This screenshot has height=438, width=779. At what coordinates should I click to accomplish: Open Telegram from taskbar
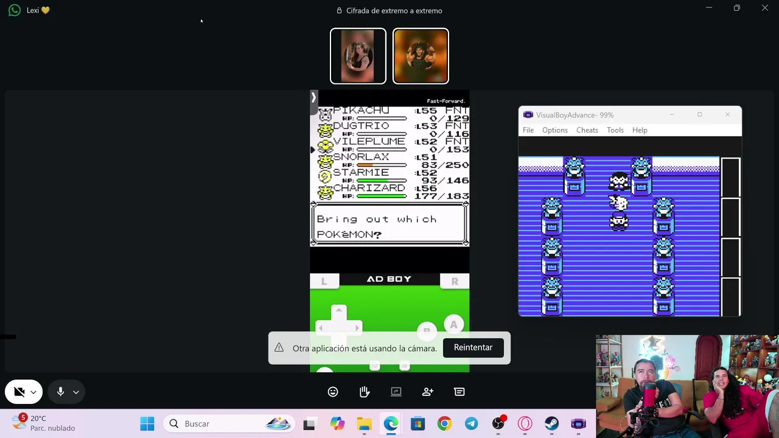[x=471, y=423]
